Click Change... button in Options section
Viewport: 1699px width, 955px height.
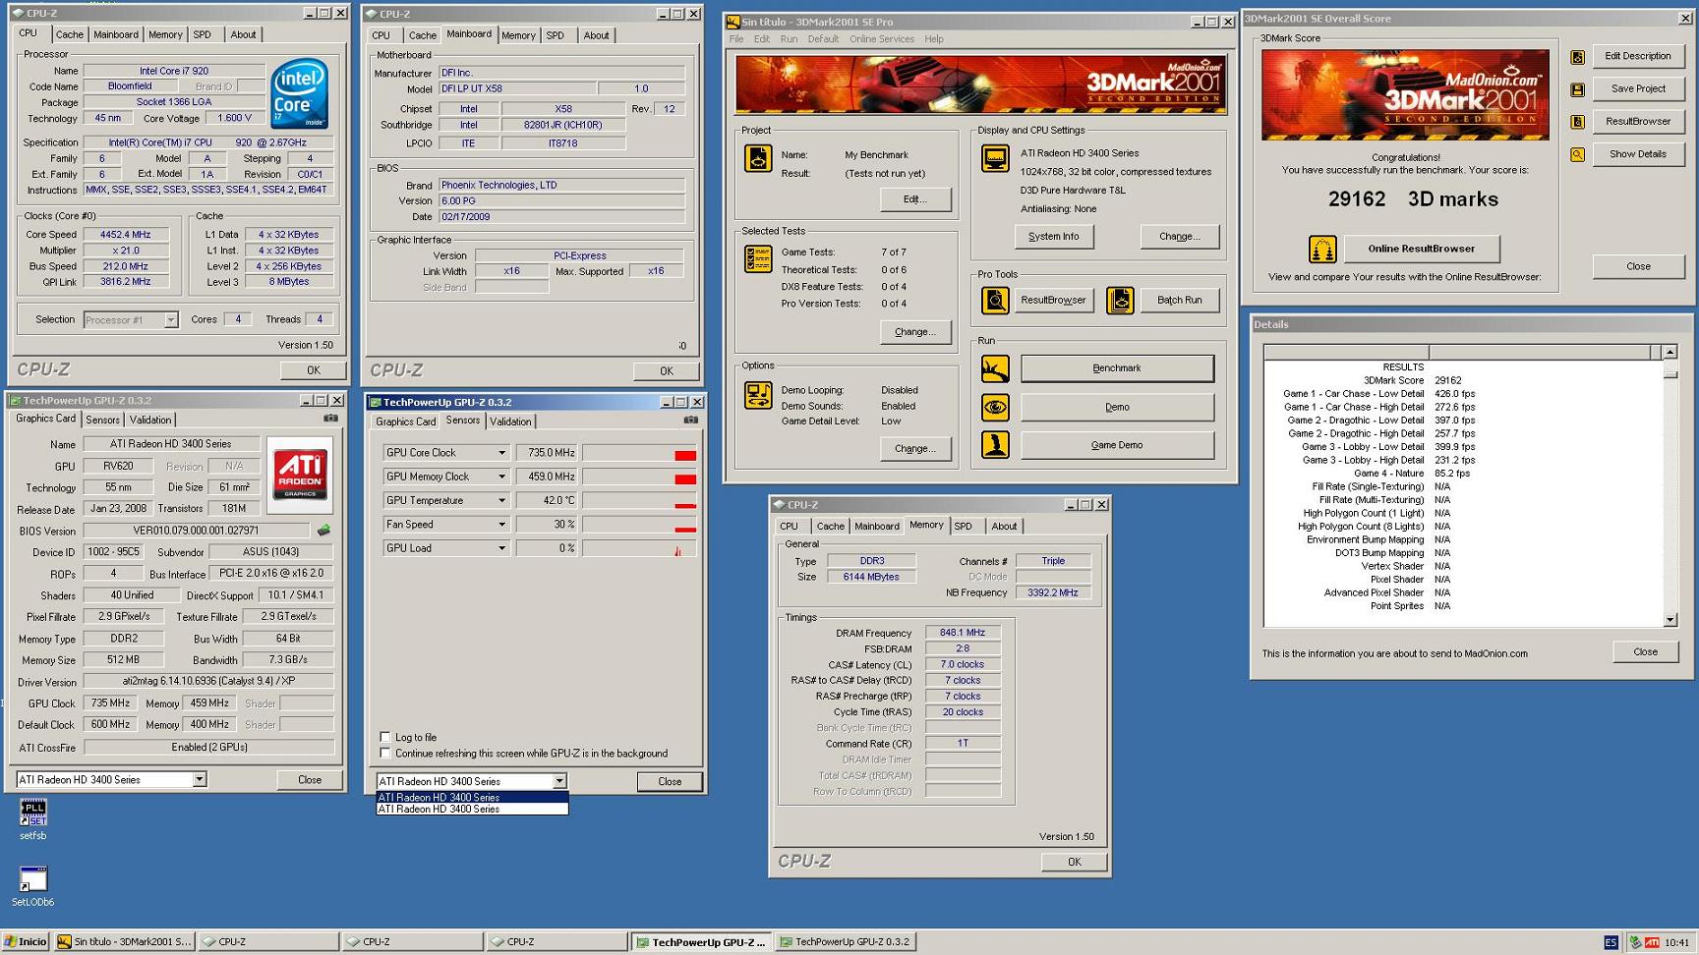point(915,449)
